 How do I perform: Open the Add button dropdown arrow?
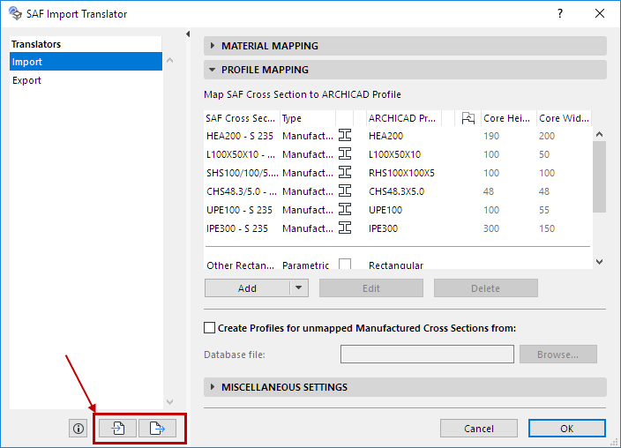tap(299, 288)
